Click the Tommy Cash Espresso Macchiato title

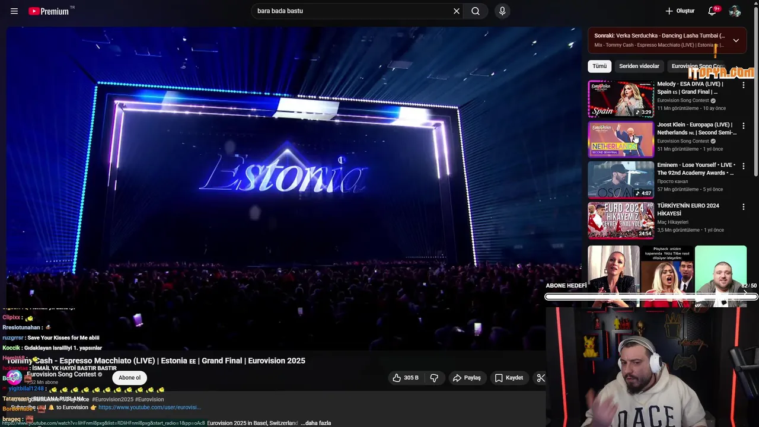pyautogui.click(x=156, y=361)
